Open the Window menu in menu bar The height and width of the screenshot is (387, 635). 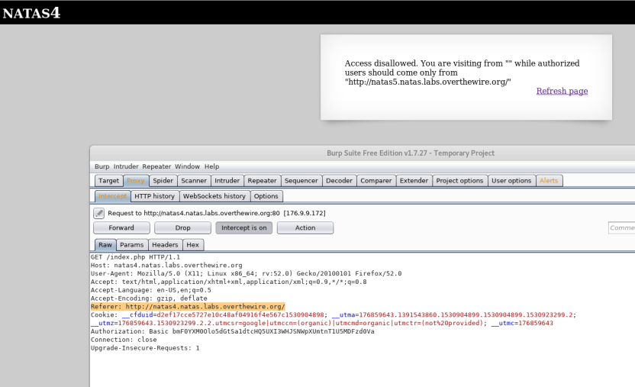(x=187, y=166)
